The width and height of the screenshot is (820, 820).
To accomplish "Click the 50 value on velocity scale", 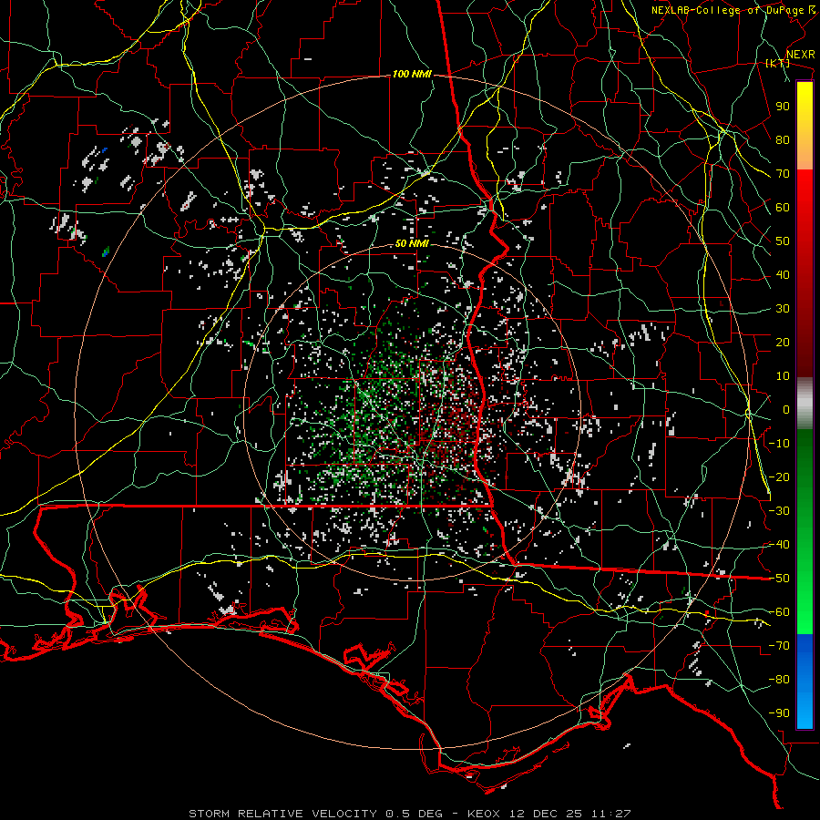I will tap(783, 241).
